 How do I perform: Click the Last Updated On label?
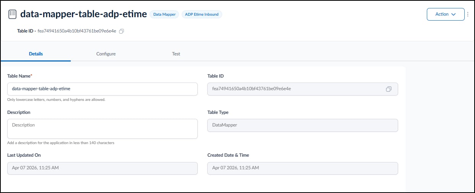pyautogui.click(x=24, y=155)
